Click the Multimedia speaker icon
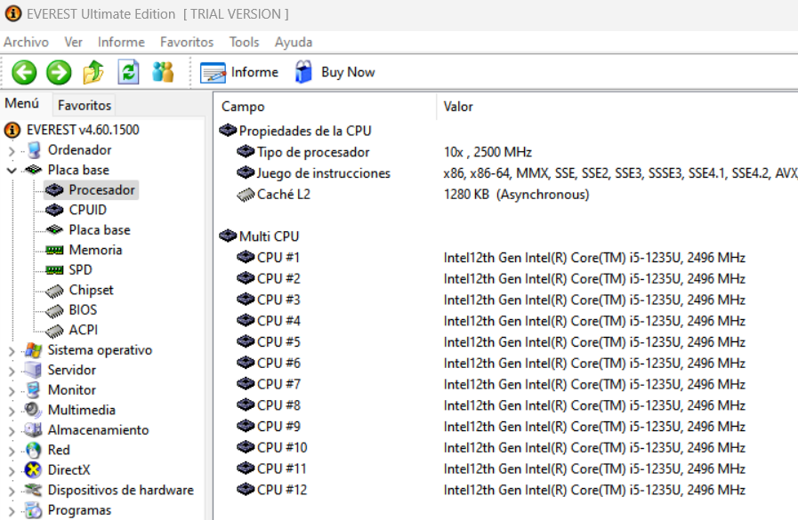 (34, 410)
